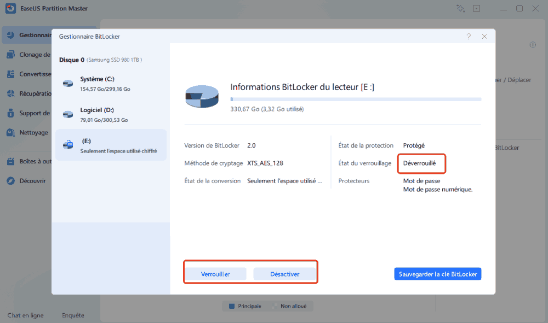Select the Nettoyage sidebar item
The width and height of the screenshot is (548, 323).
coord(27,132)
